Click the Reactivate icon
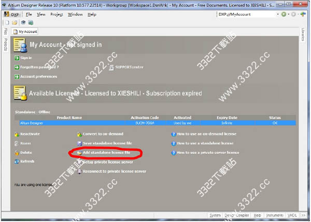The height and width of the screenshot is (222, 311). [x=17, y=135]
